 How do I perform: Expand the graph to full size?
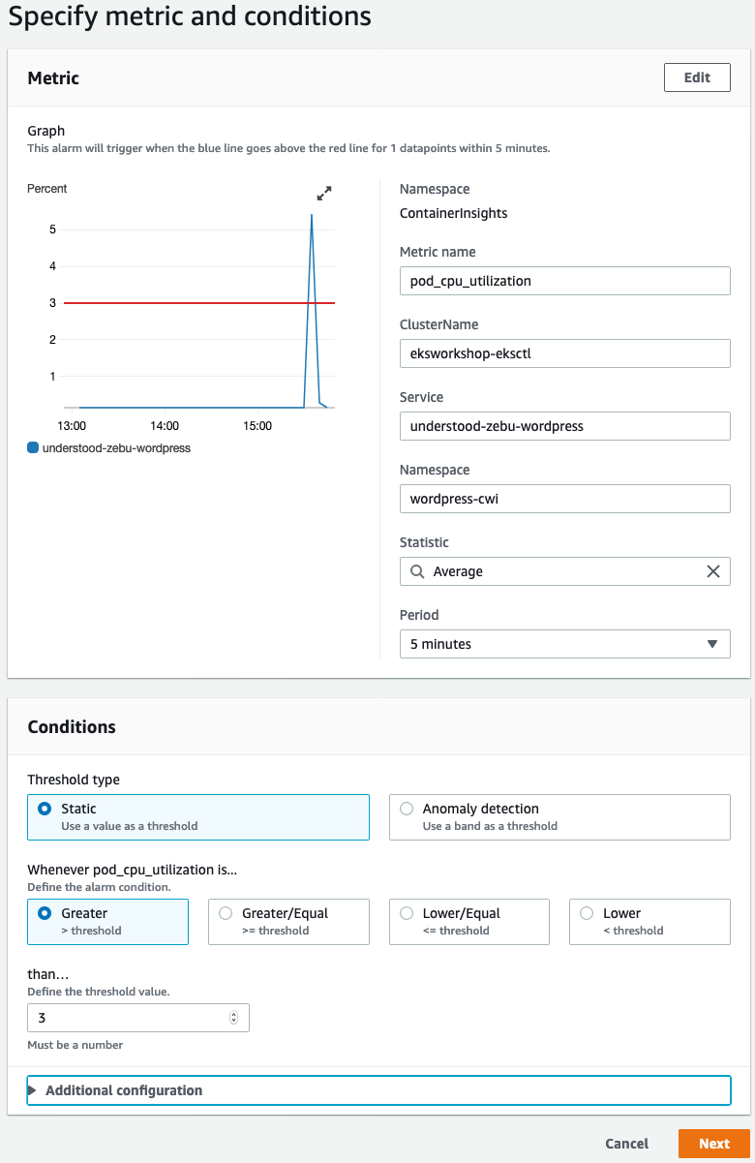[x=324, y=194]
